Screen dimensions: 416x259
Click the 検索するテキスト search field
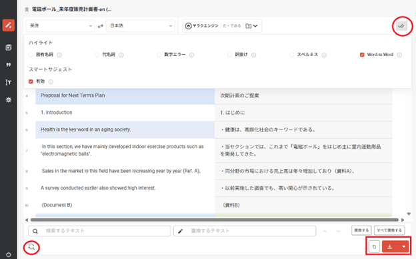pos(99,231)
